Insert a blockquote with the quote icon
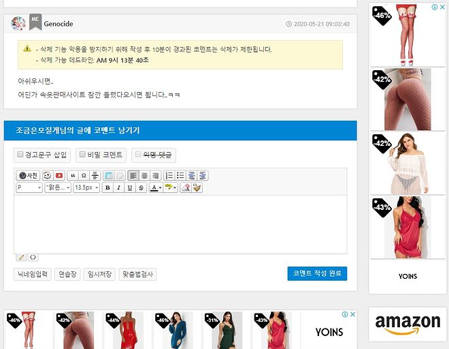The height and width of the screenshot is (349, 449). 73,175
